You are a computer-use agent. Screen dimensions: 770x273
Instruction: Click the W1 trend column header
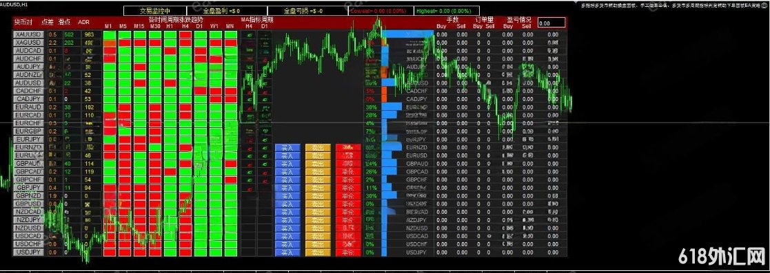click(x=214, y=26)
